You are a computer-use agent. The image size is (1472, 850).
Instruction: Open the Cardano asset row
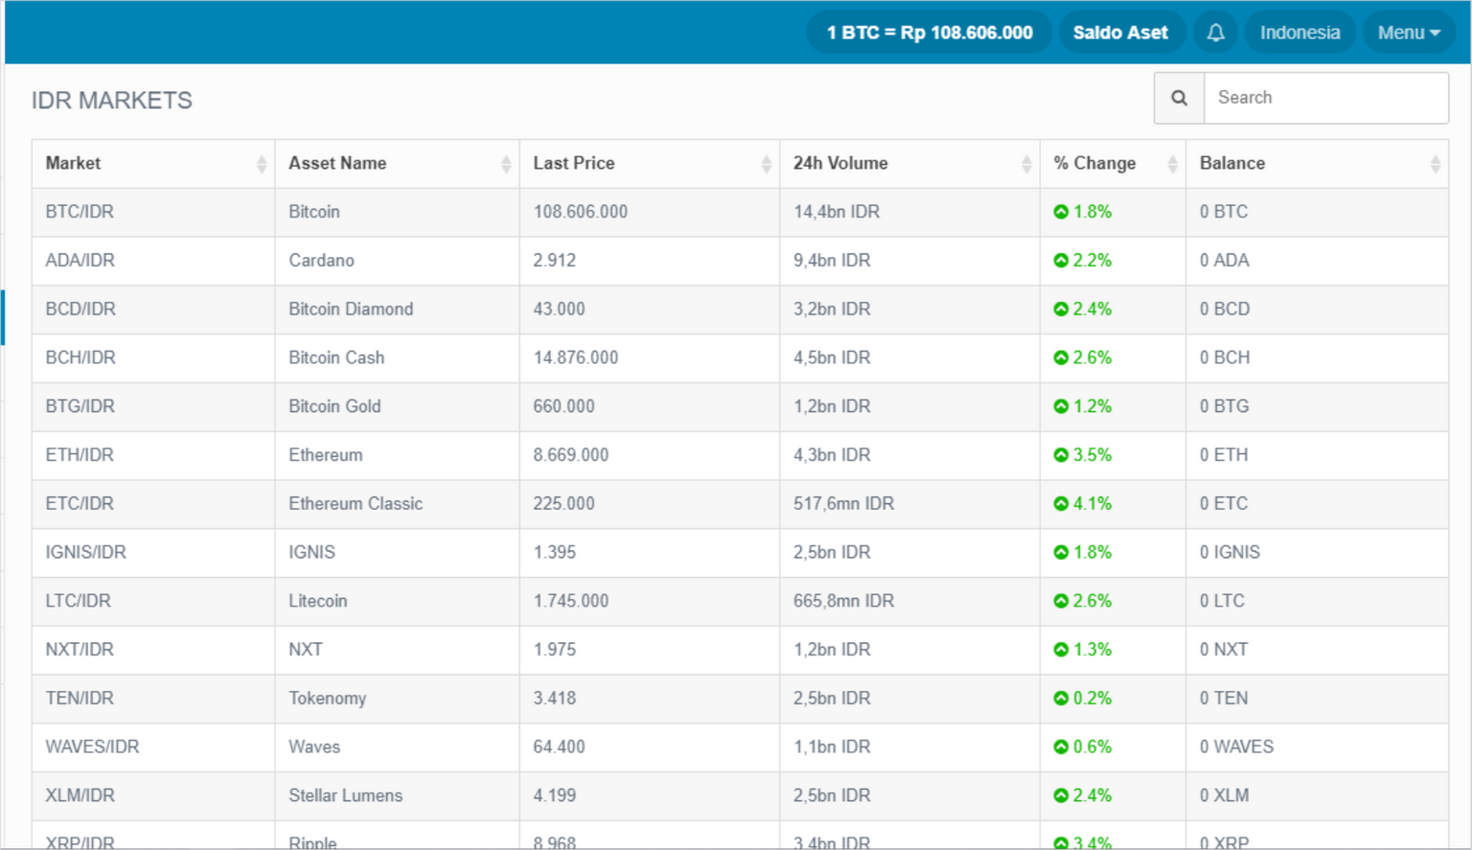pos(321,261)
